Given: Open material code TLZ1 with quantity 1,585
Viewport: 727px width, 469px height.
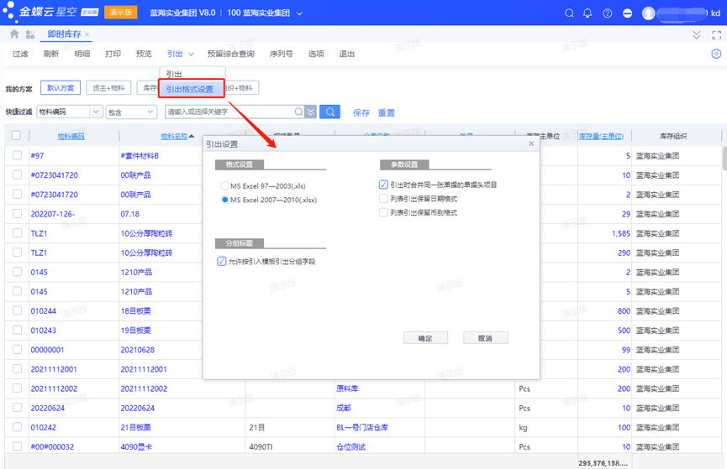Looking at the screenshot, I should coord(39,233).
